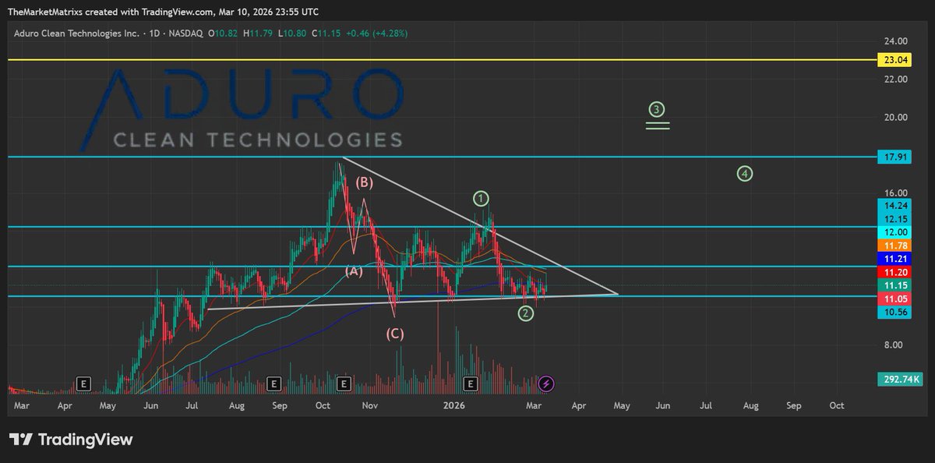Click the 24.00 price axis tick
Image resolution: width=935 pixels, height=463 pixels.
[x=895, y=41]
